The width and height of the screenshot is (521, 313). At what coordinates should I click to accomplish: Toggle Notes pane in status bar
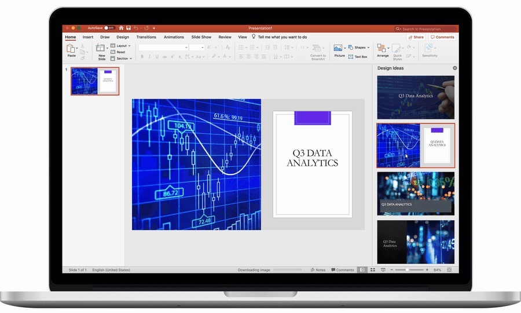point(318,270)
